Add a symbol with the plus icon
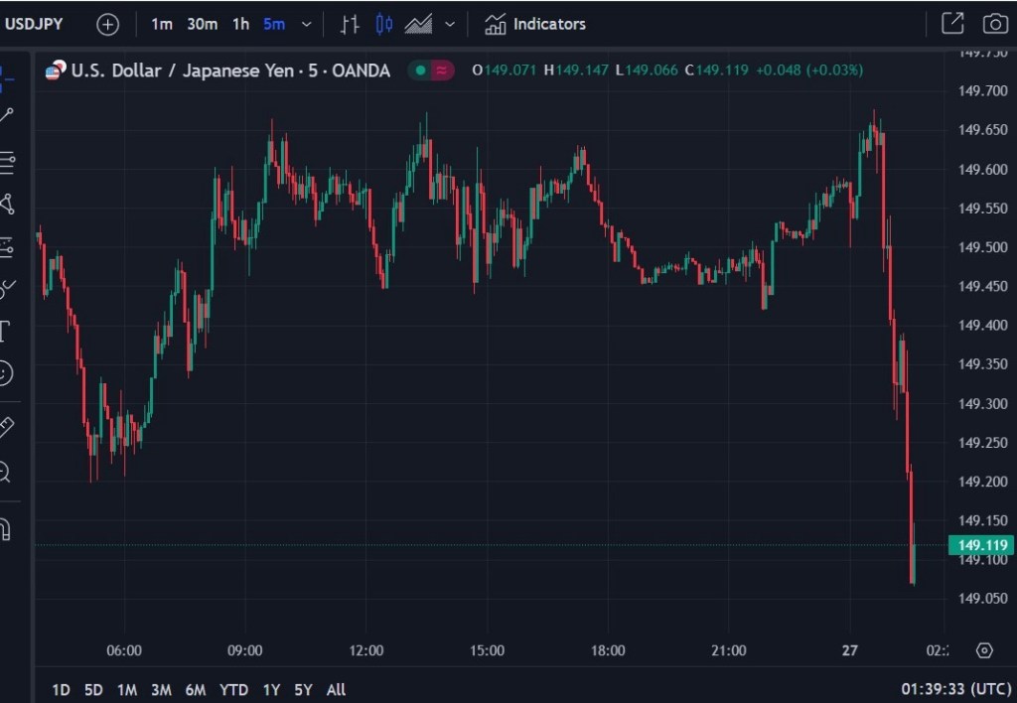This screenshot has width=1017, height=703. pos(107,24)
